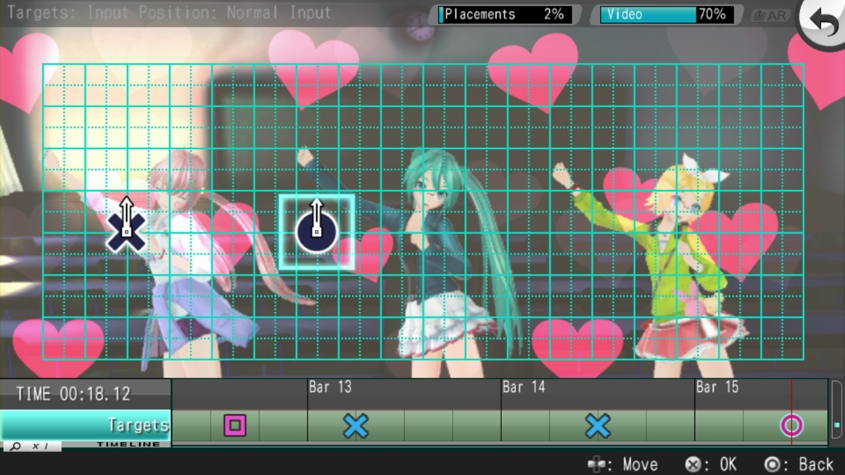Select the Targets track label
The image size is (845, 475).
pos(86,425)
